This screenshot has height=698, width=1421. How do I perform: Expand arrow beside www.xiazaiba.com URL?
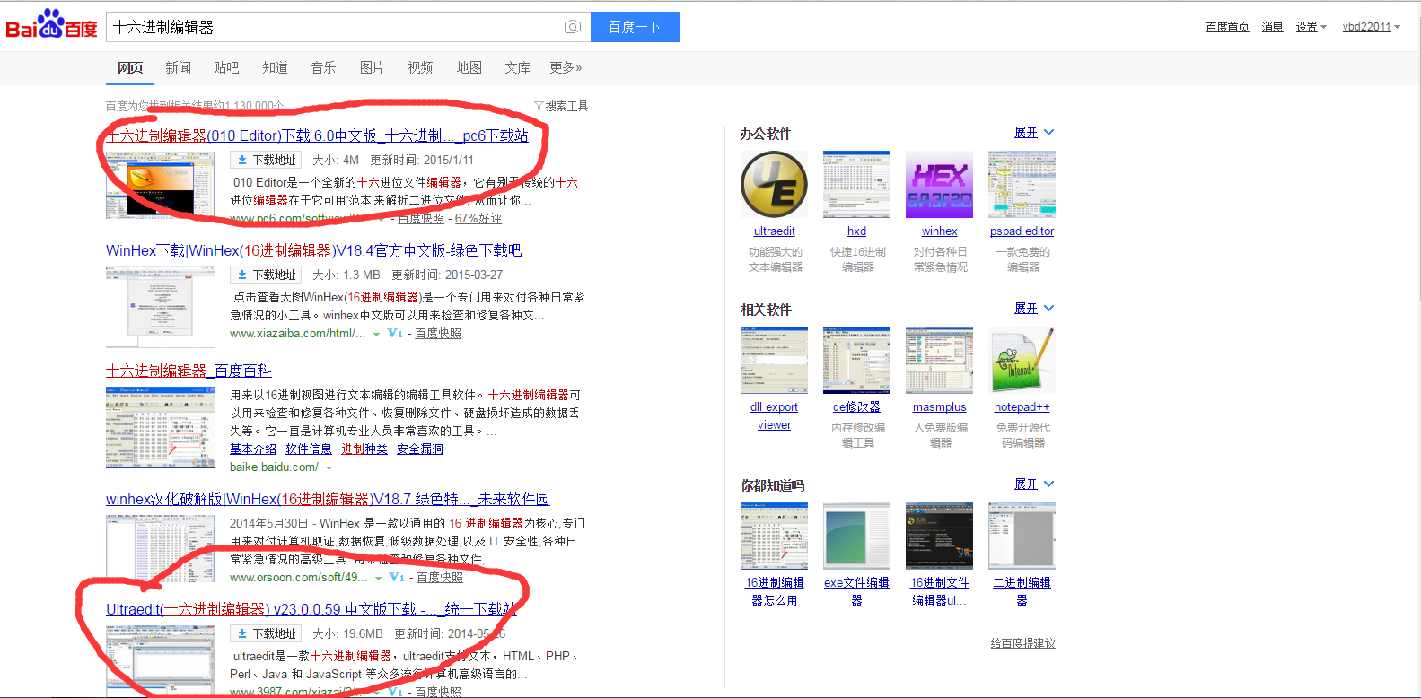point(376,334)
